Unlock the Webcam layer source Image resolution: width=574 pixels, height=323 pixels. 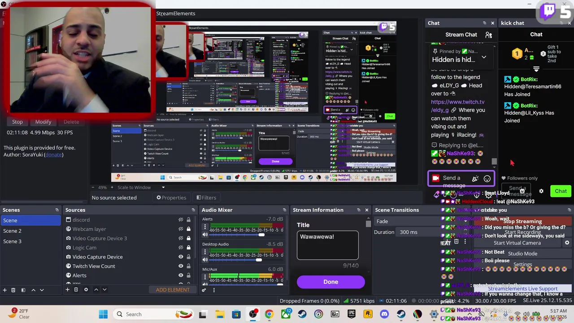click(188, 229)
